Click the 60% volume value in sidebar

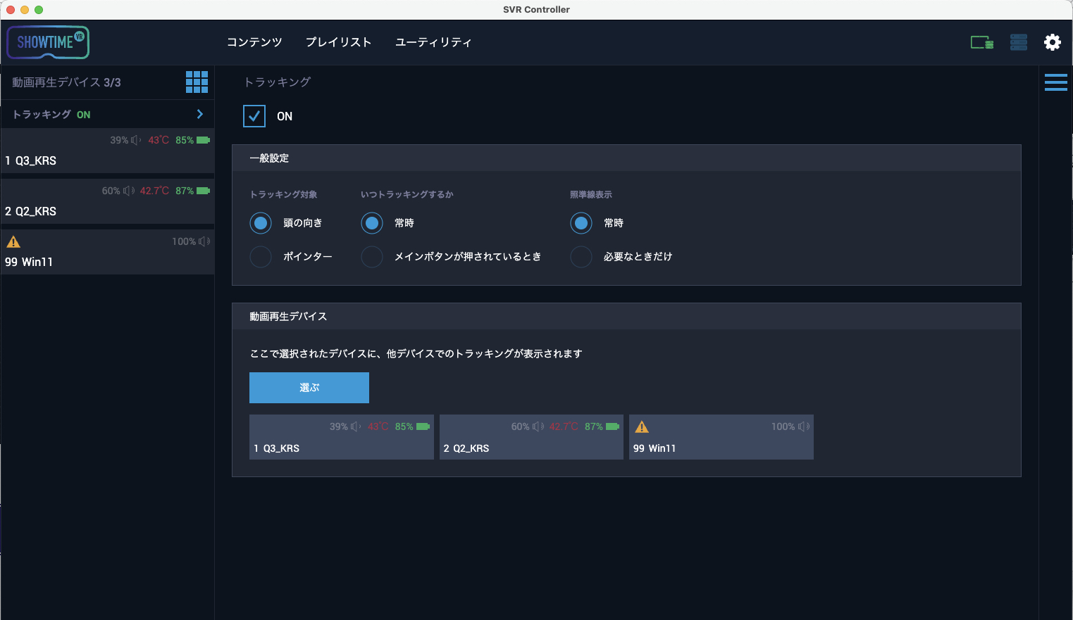pyautogui.click(x=111, y=191)
